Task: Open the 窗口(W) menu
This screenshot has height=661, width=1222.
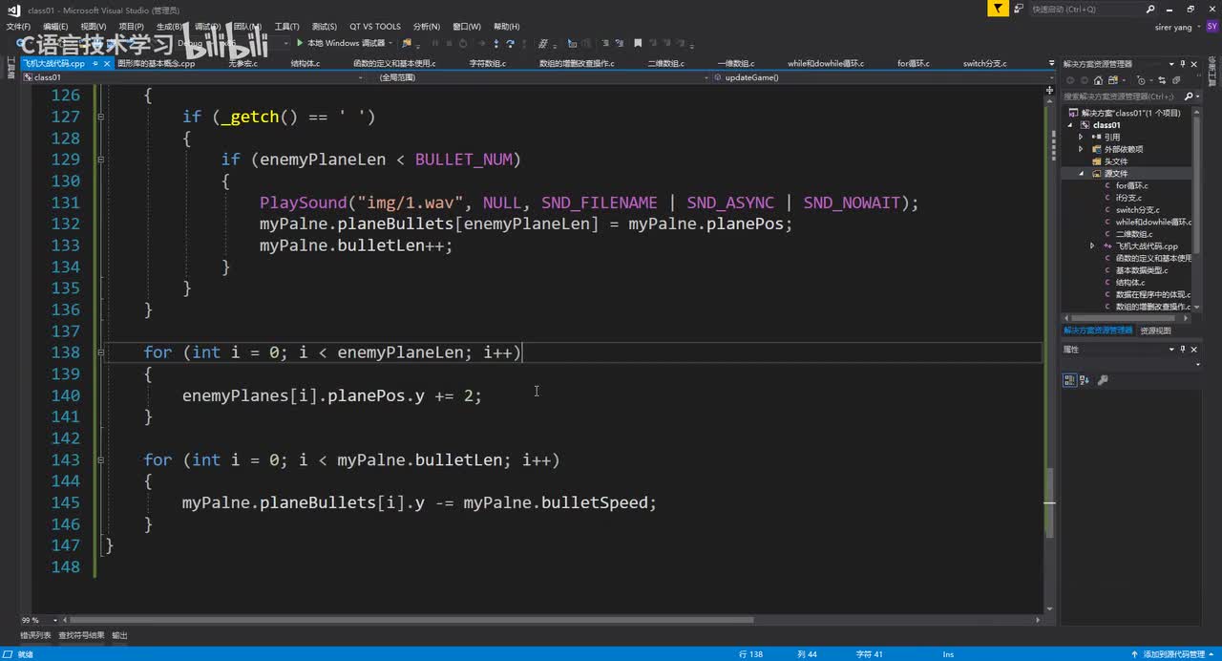Action: click(x=467, y=27)
